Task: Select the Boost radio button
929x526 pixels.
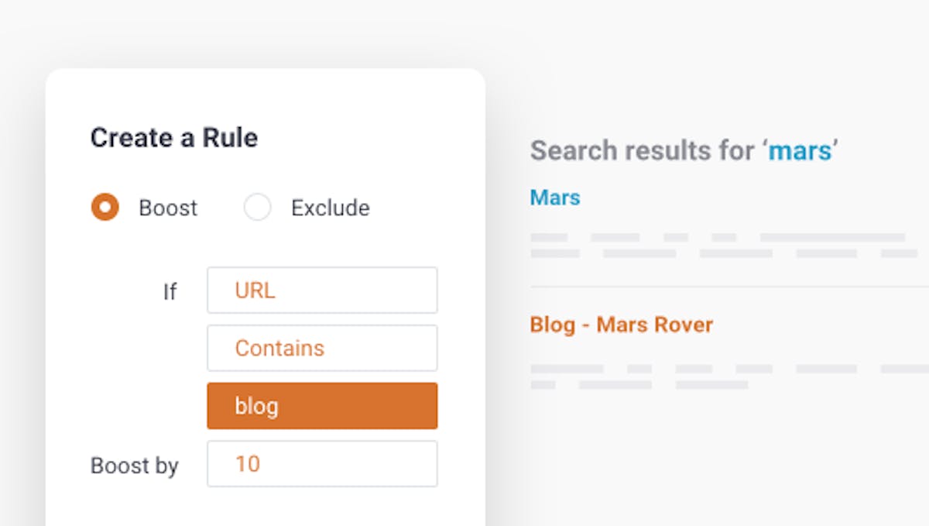Action: point(105,208)
